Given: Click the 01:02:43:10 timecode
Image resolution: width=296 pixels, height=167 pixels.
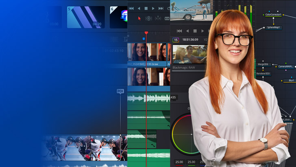Looking at the screenshot, I should tap(114, 51).
